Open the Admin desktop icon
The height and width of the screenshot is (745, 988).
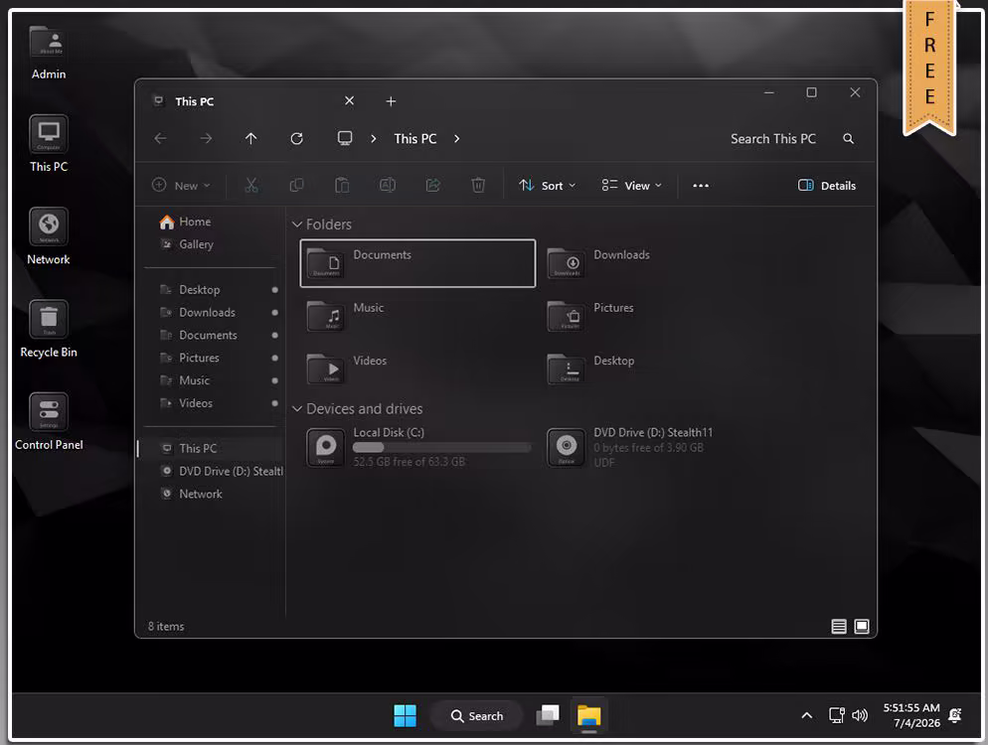pyautogui.click(x=49, y=53)
